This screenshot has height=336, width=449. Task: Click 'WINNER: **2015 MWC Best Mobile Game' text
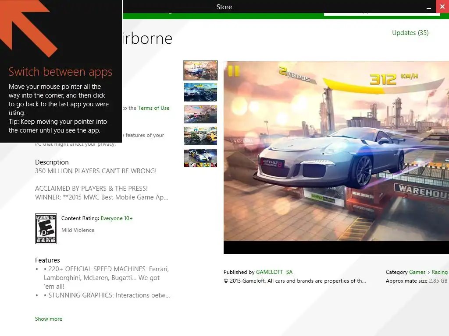coord(102,197)
